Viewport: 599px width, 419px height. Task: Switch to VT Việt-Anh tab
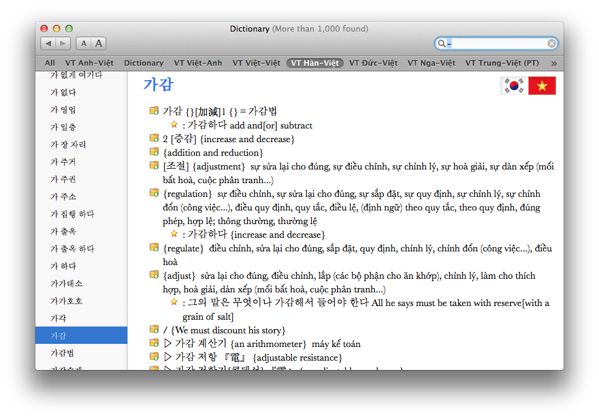pos(198,63)
